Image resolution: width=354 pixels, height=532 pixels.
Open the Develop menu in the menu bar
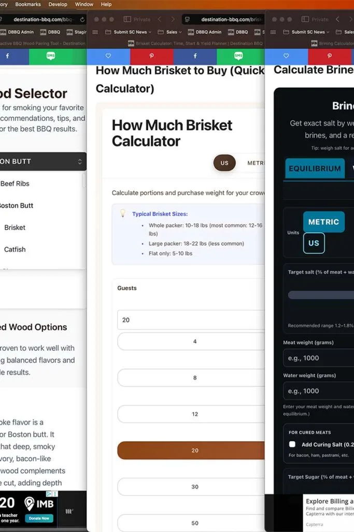click(58, 4)
